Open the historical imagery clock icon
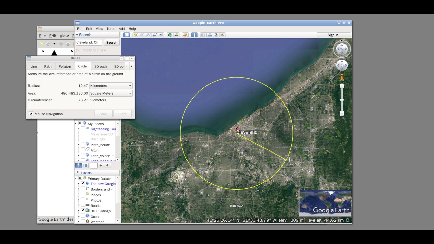 pos(170,35)
